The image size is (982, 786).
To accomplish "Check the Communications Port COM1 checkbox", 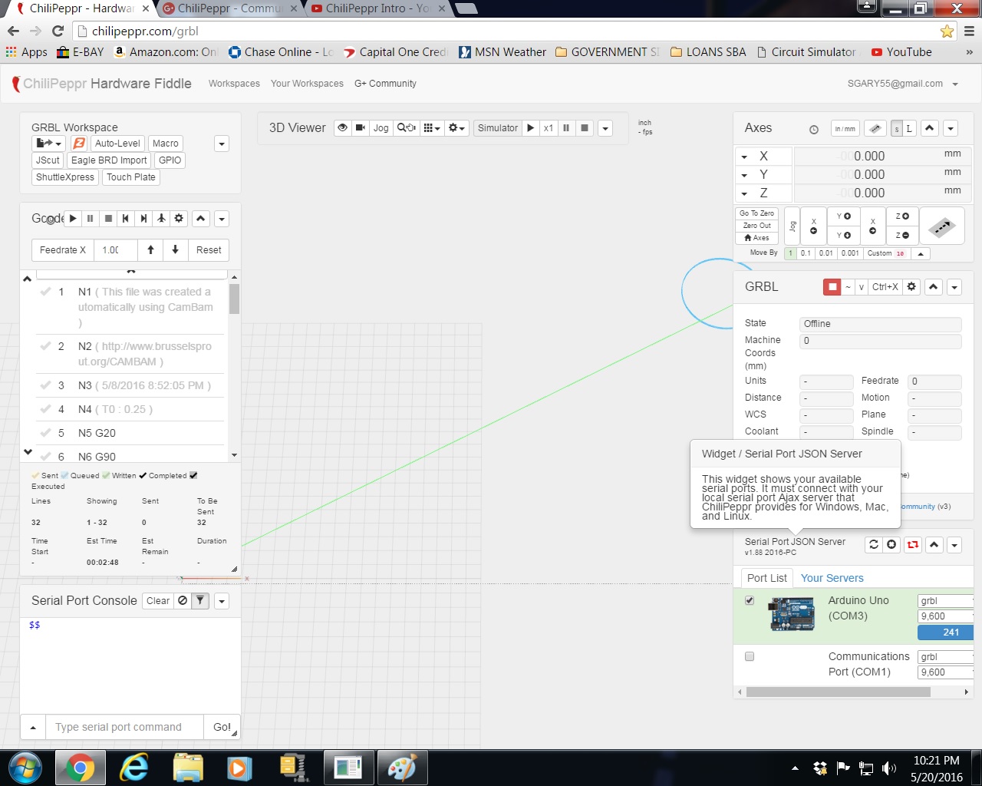I will [750, 656].
